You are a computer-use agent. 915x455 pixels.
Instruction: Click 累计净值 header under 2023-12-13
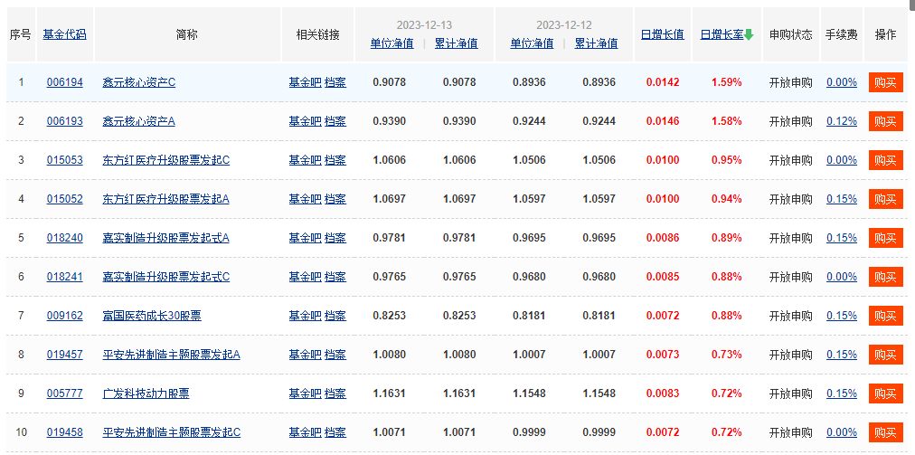point(457,43)
